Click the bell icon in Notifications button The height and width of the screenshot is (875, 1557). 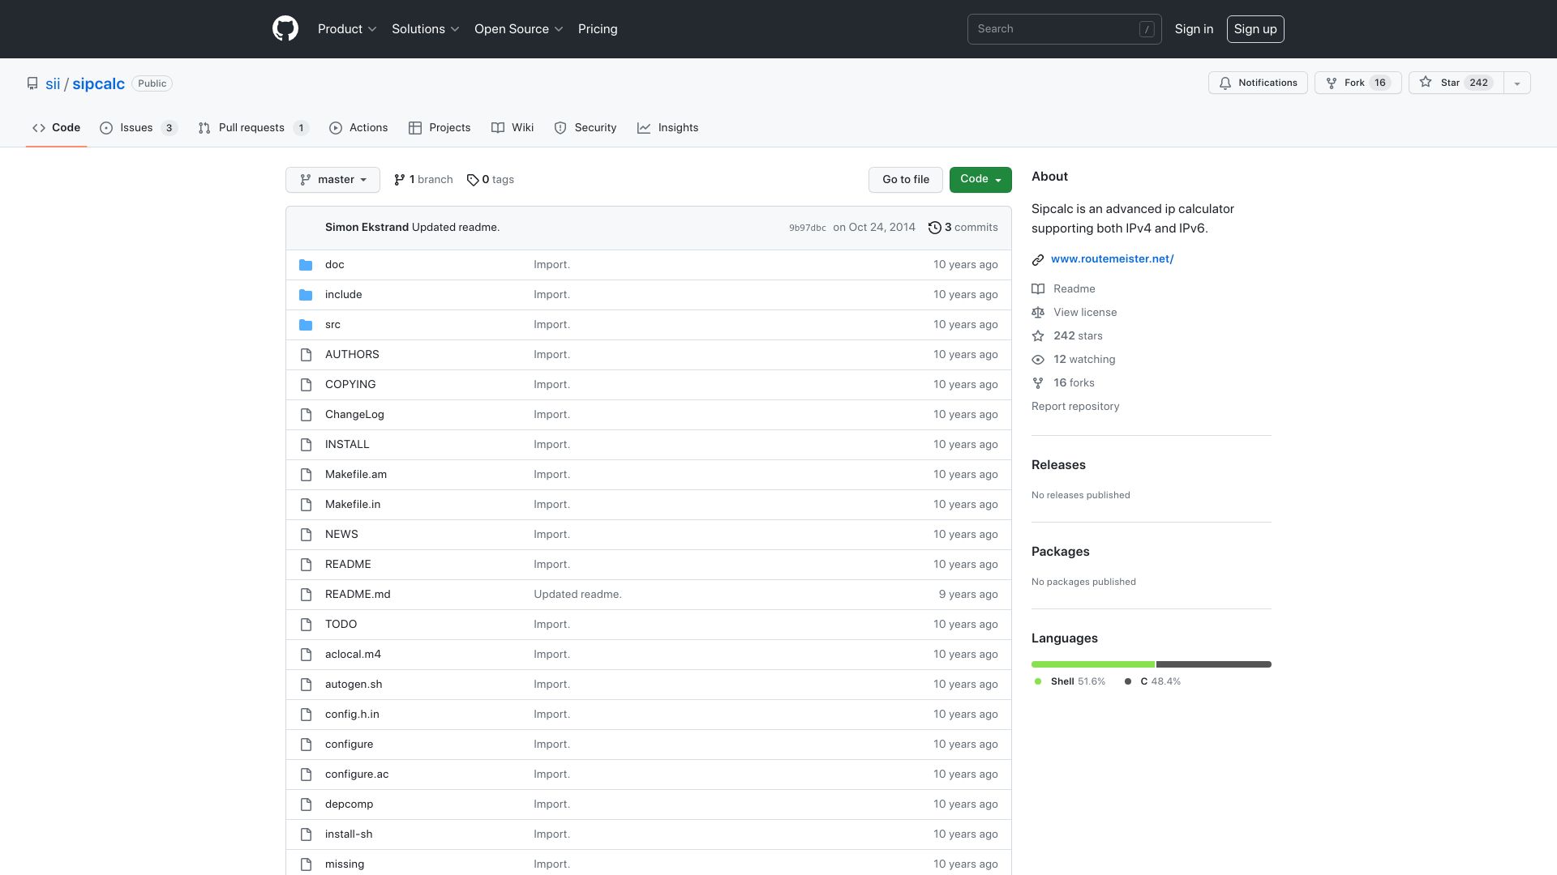point(1225,83)
